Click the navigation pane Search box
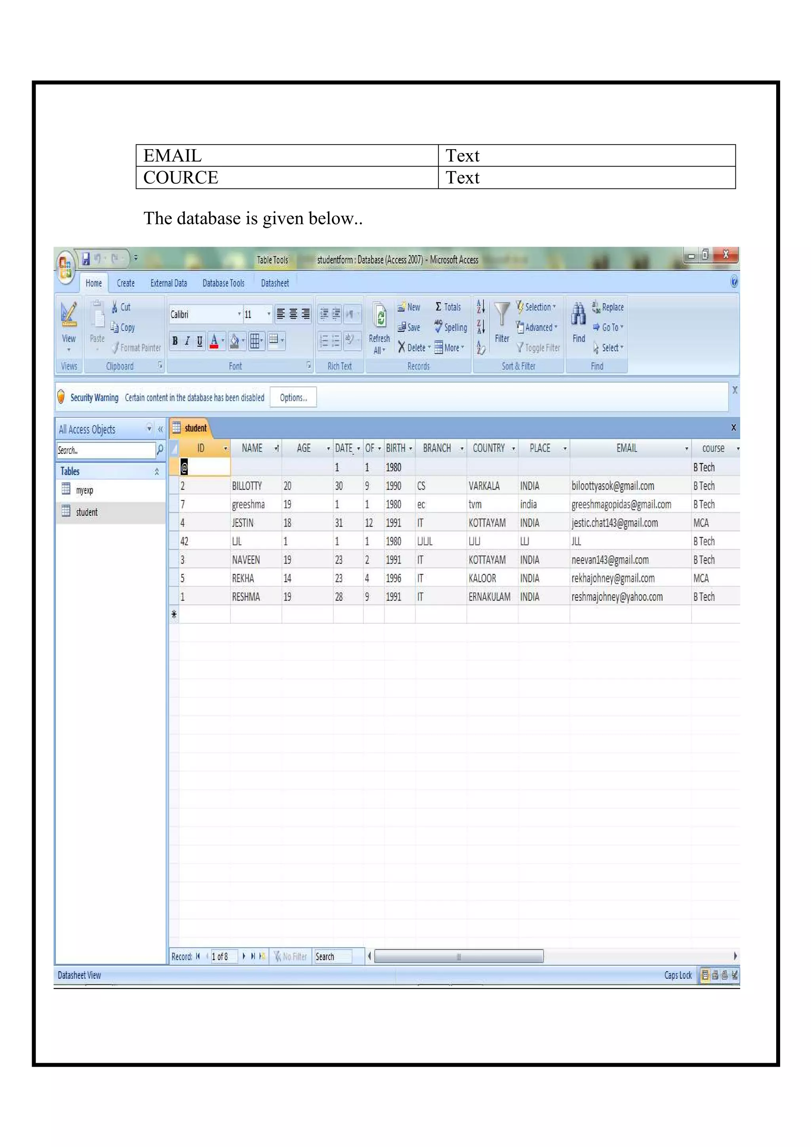This screenshot has height=1147, width=811. coord(105,450)
